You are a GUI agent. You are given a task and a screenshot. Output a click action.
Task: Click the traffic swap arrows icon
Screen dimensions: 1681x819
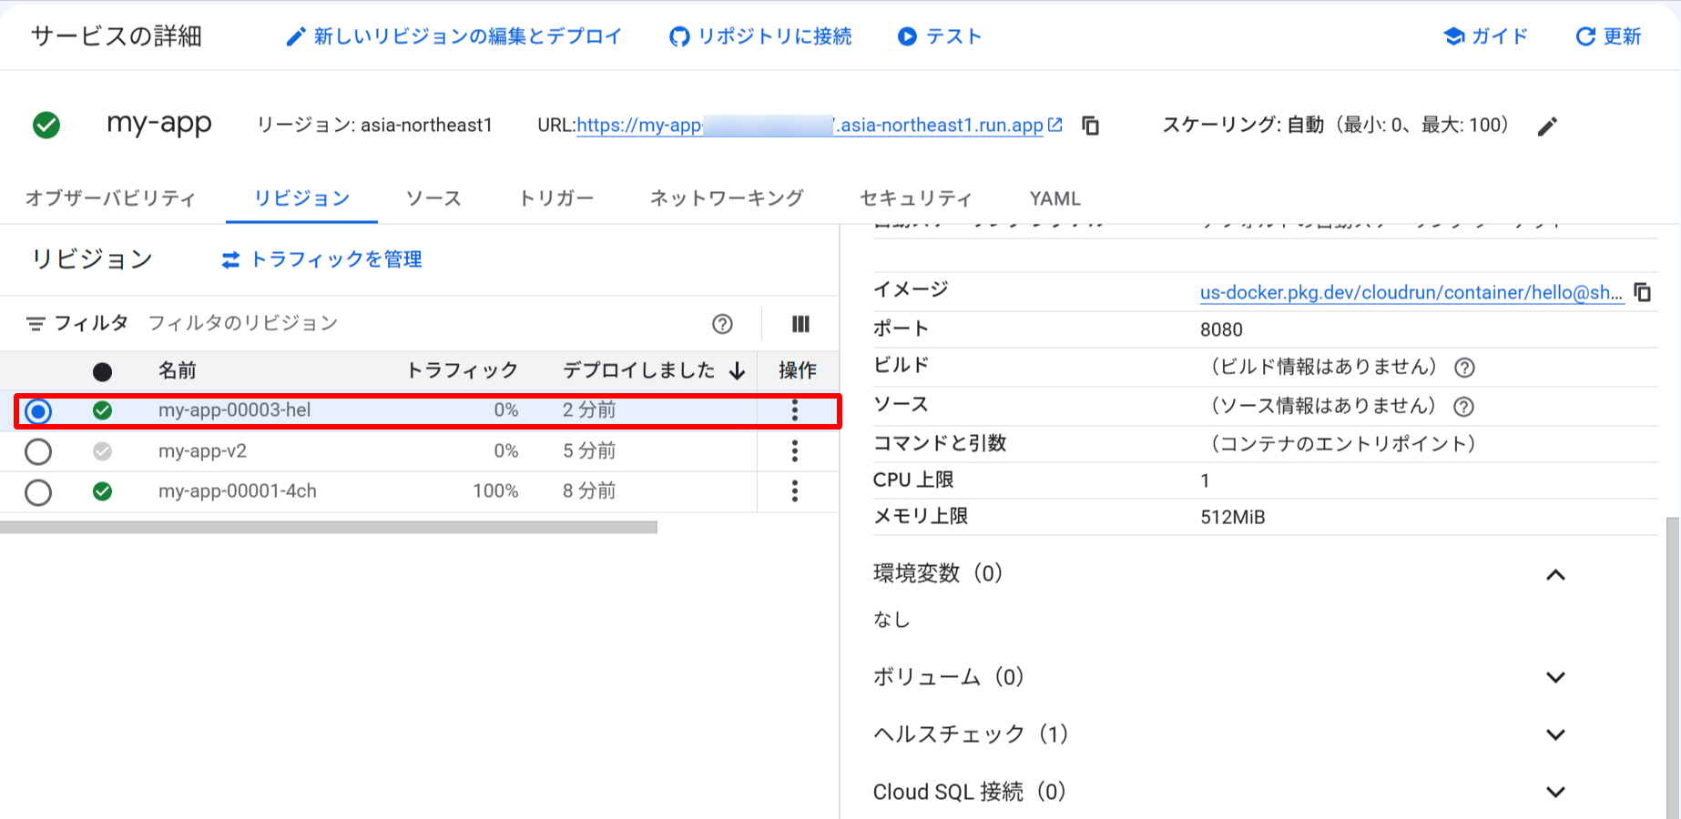click(x=230, y=260)
